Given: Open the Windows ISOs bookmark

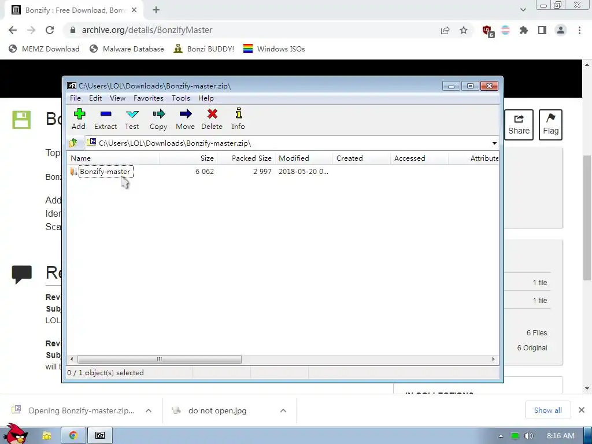Looking at the screenshot, I should [274, 49].
